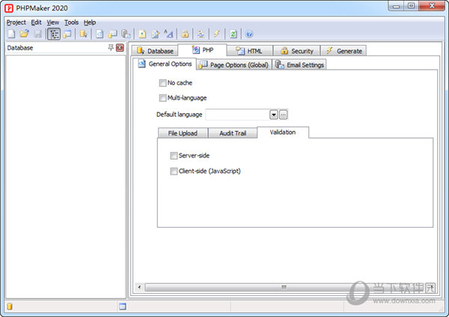Switch to Page Options (Global) sub-tab
The height and width of the screenshot is (317, 449).
point(234,65)
